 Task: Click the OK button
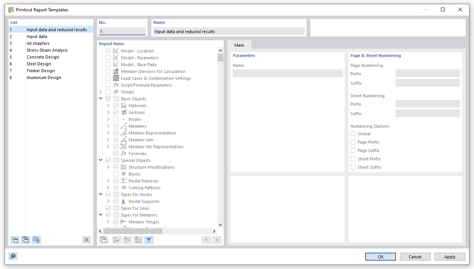pos(380,256)
